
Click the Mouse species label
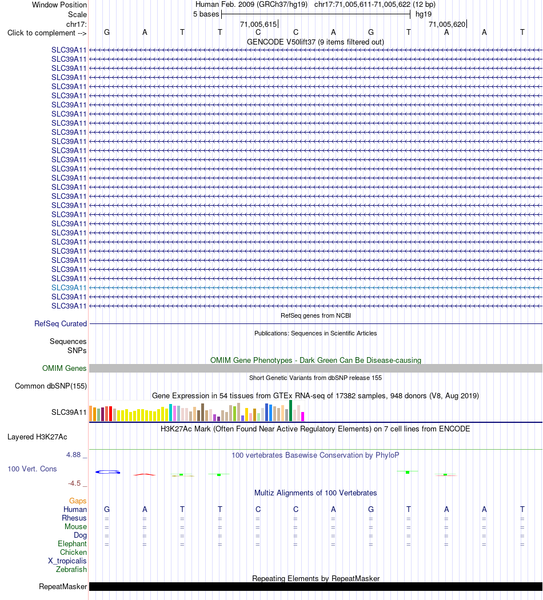pos(75,526)
